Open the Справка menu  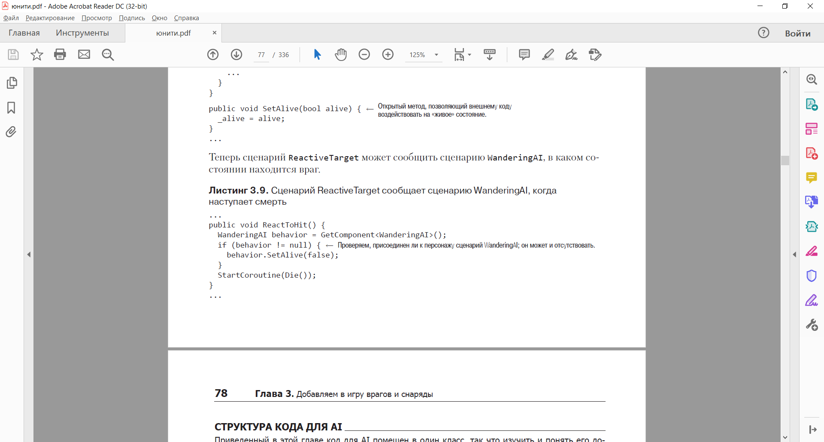click(186, 18)
